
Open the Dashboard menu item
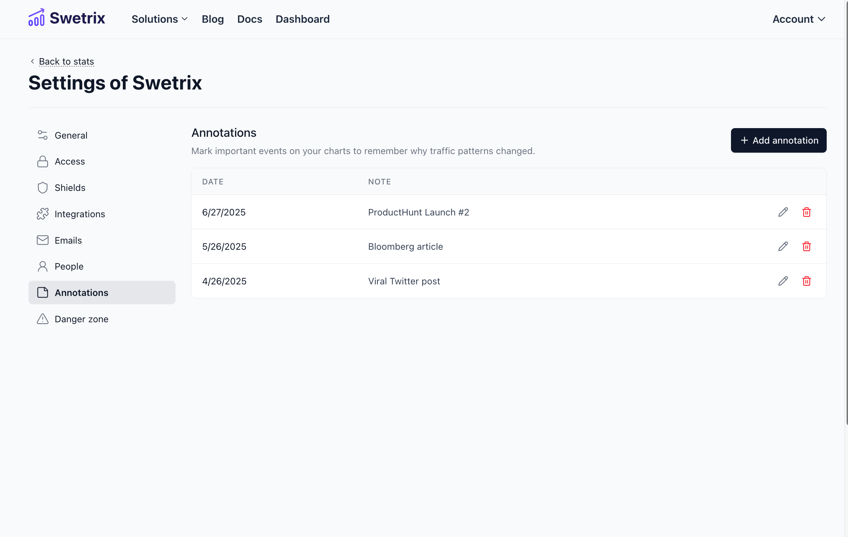[303, 19]
